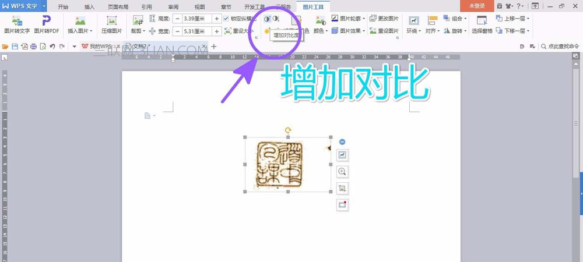Click the increase contrast icon

pyautogui.click(x=268, y=19)
